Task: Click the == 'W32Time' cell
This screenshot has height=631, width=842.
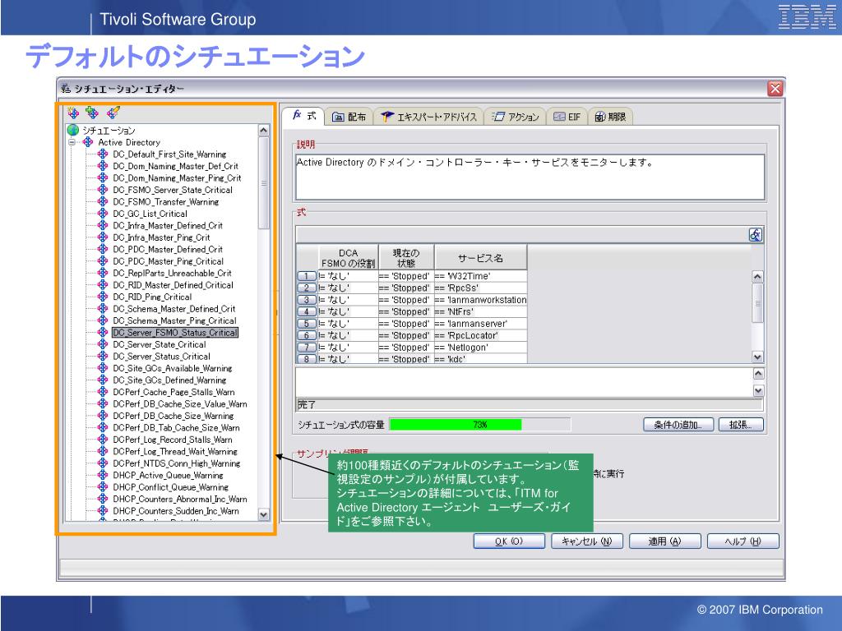Action: (x=480, y=276)
